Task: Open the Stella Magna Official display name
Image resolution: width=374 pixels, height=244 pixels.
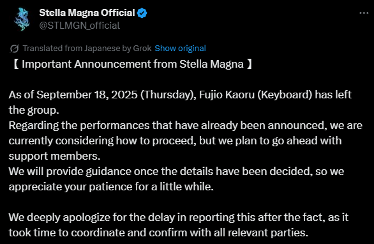Action: pyautogui.click(x=87, y=13)
